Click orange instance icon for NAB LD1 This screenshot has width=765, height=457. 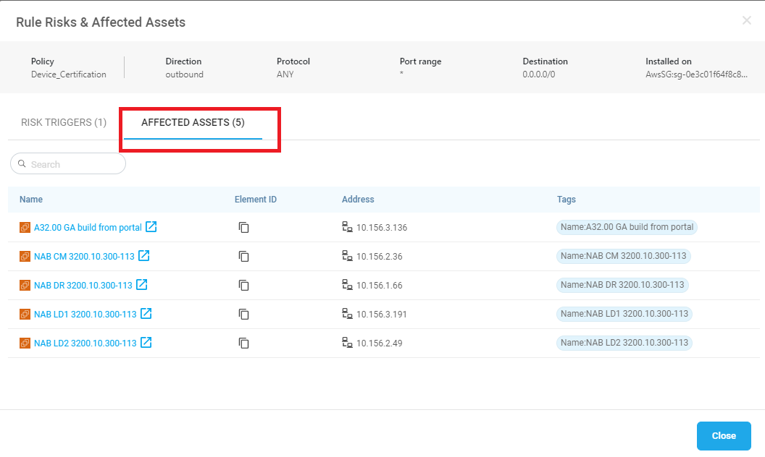pos(25,315)
